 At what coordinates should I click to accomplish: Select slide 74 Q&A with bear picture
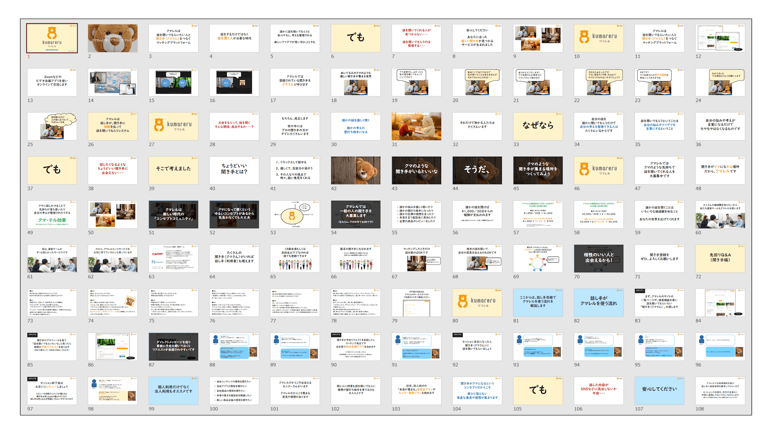point(113,303)
